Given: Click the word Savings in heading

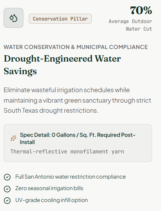Looking at the screenshot, I should click(x=20, y=71).
